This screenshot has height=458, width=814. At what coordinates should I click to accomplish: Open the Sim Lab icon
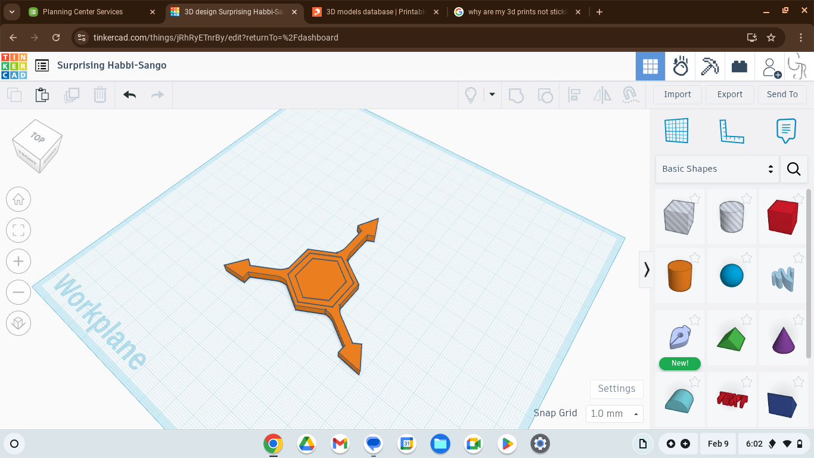coord(681,66)
